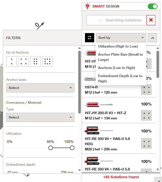The image size is (162, 182).
Task: Sort by Anchor Plate Size (Small to Large)
Action: (120, 57)
